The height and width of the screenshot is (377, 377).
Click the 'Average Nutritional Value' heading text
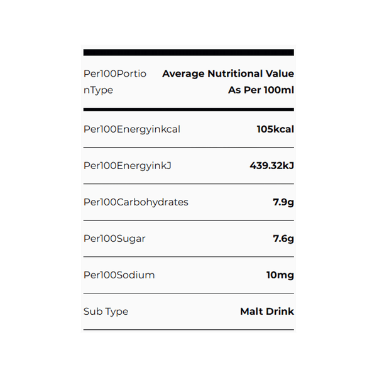click(227, 74)
